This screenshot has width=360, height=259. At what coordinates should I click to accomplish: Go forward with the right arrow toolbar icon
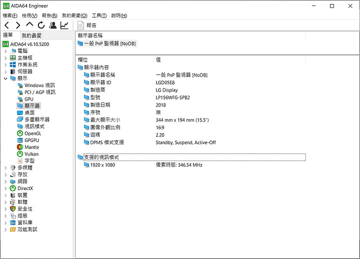pyautogui.click(x=18, y=25)
